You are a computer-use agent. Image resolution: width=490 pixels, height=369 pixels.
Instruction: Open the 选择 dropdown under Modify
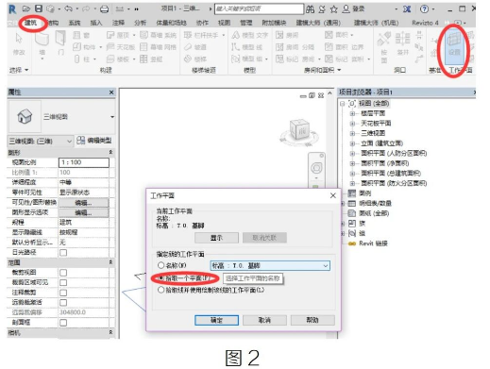tap(19, 70)
